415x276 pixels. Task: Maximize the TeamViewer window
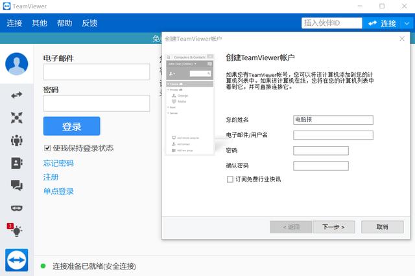click(382, 6)
